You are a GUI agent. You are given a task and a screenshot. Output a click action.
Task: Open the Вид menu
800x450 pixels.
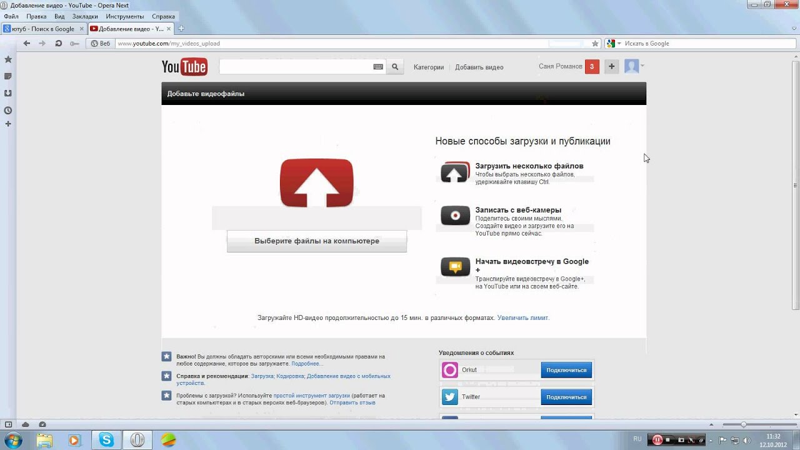[x=59, y=16]
